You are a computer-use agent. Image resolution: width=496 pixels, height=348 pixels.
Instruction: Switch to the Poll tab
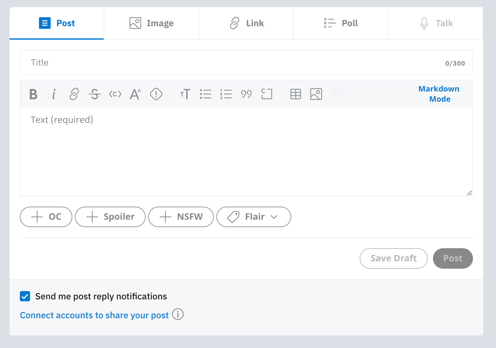[341, 23]
